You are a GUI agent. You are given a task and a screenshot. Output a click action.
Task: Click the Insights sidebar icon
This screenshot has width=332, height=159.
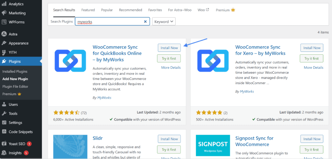(x=4, y=153)
